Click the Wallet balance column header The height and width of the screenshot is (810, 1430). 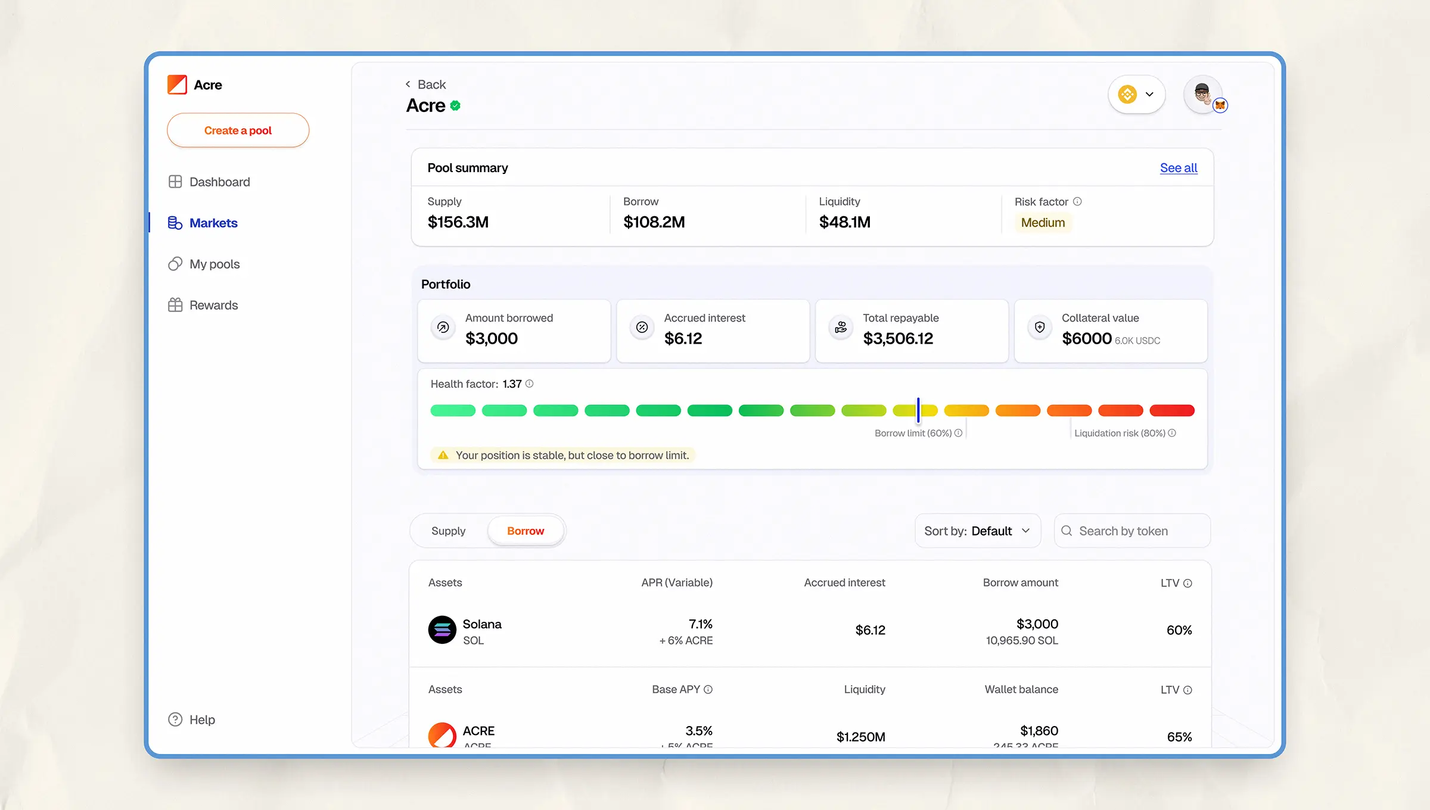[1021, 689]
